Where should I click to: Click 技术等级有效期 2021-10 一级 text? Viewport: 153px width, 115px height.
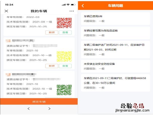tap(29, 55)
